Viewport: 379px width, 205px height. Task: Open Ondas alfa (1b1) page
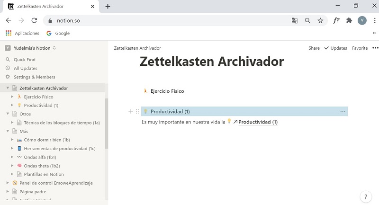[x=40, y=157]
